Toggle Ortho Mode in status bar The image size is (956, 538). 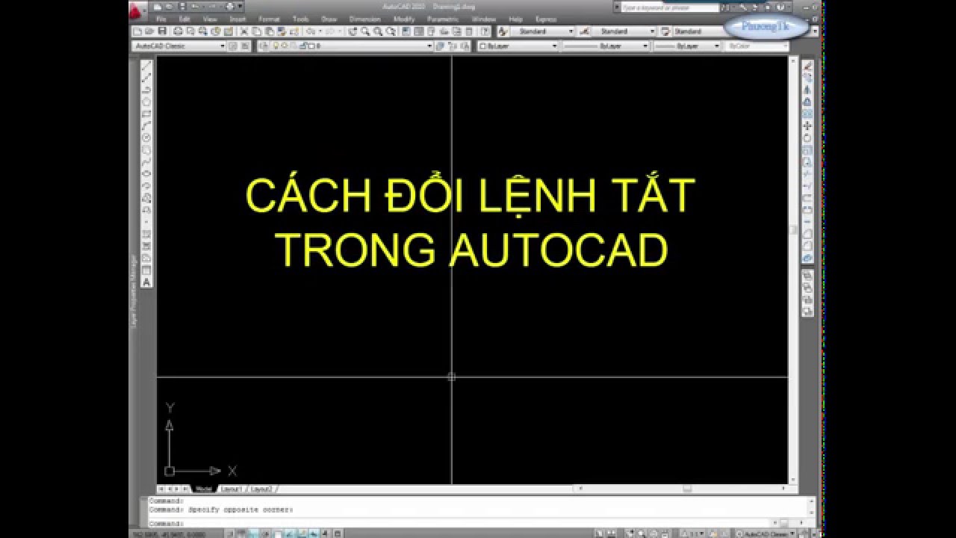coord(253,534)
